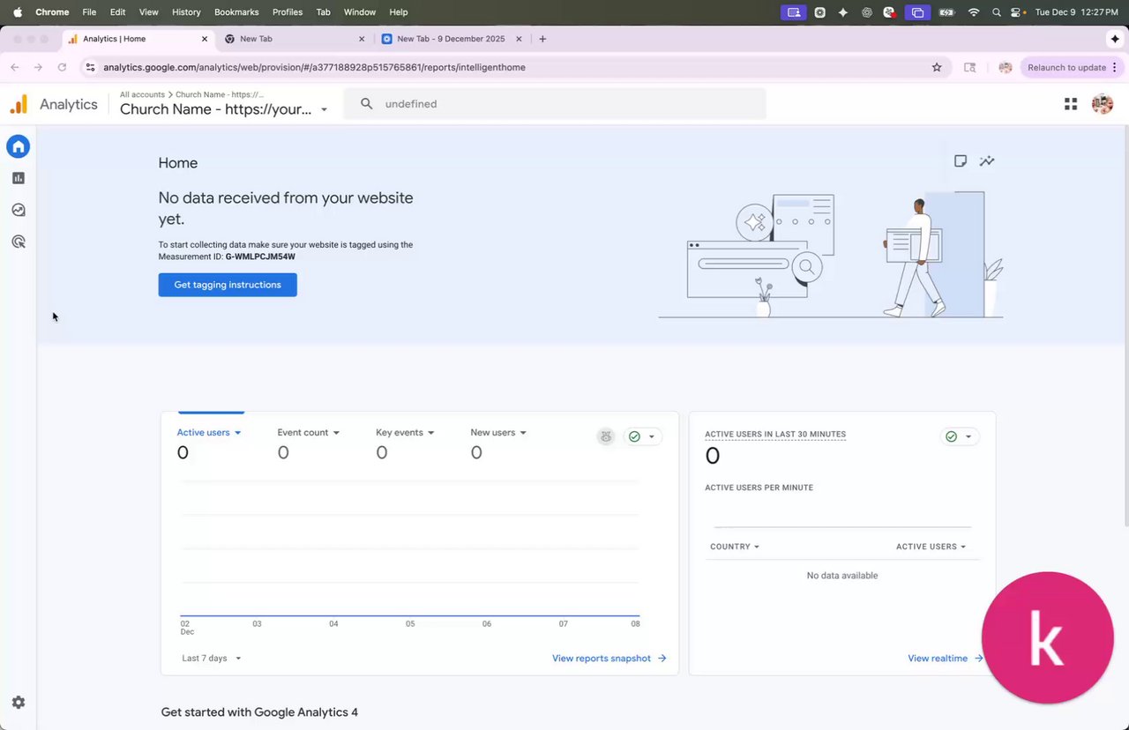Click the Get started with Google Analytics 4 heading
Viewport: 1129px width, 730px height.
pyautogui.click(x=259, y=712)
